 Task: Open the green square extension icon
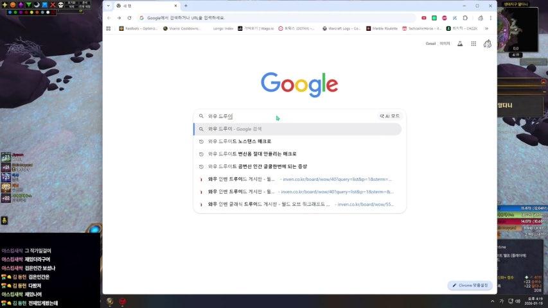pos(434,18)
